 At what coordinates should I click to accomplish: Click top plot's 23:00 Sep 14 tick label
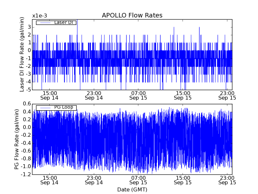tap(94, 95)
